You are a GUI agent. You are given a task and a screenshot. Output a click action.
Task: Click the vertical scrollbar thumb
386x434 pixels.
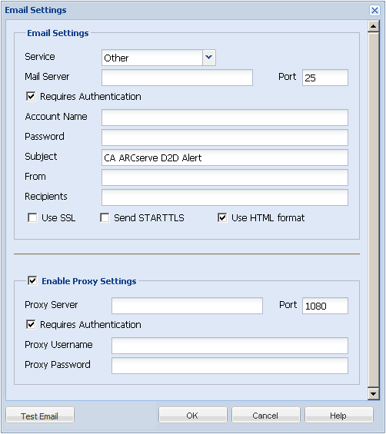click(x=373, y=210)
